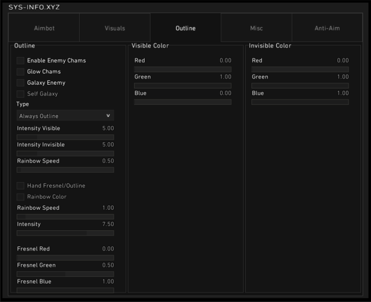The width and height of the screenshot is (371, 302).
Task: Switch to the Aimbot tab
Action: click(x=44, y=28)
